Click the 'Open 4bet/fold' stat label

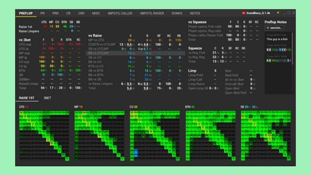tap(236, 93)
